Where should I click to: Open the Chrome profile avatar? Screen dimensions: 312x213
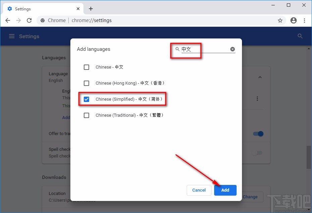pos(294,20)
